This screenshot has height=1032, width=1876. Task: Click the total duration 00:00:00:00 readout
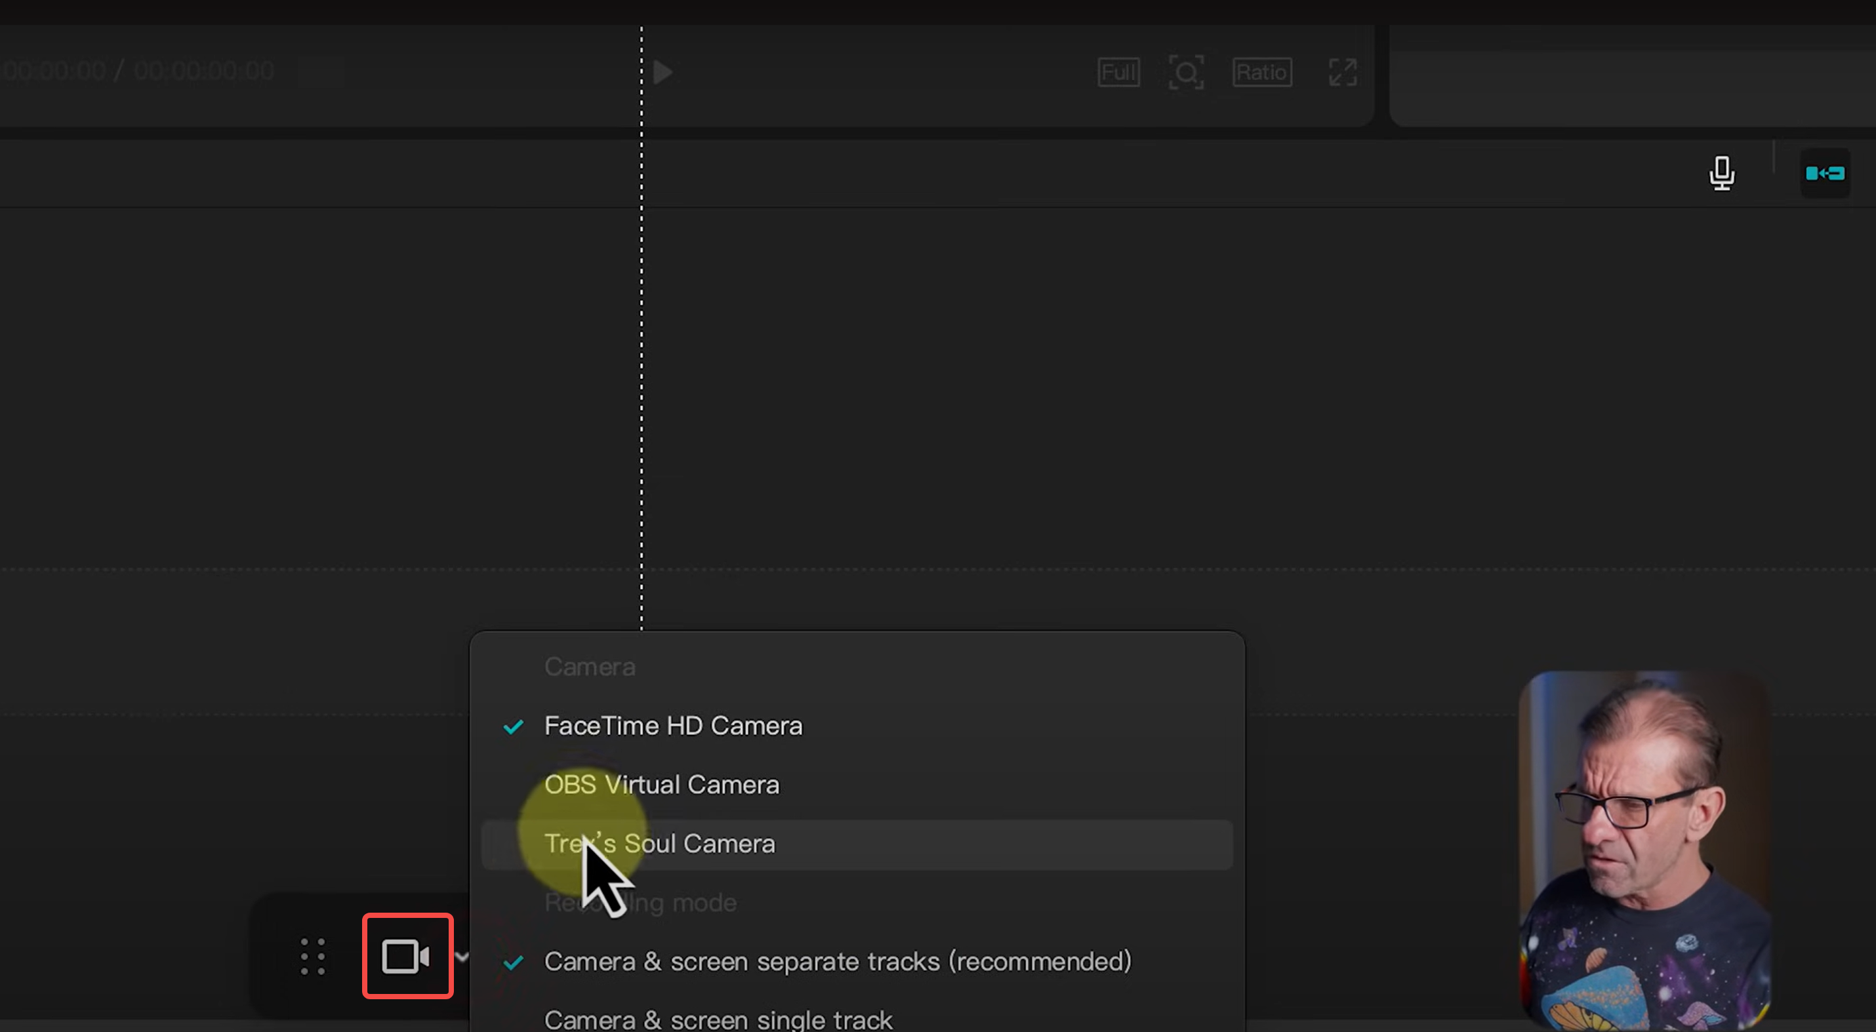coord(204,71)
